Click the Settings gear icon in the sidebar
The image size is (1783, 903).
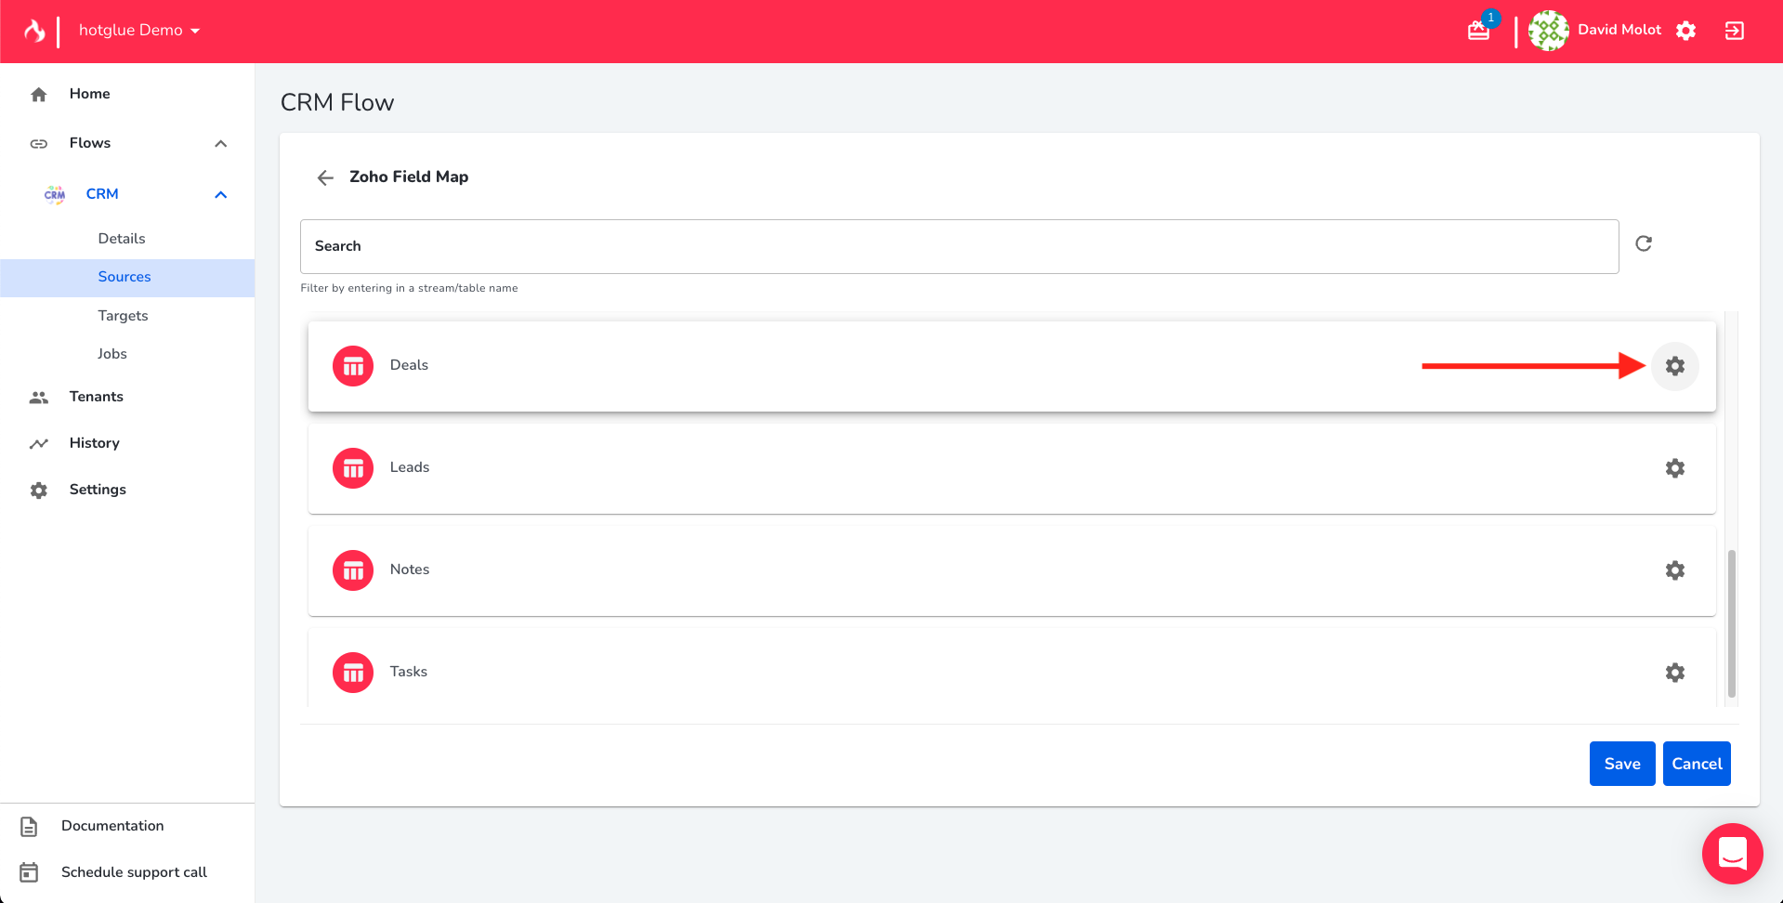(39, 491)
